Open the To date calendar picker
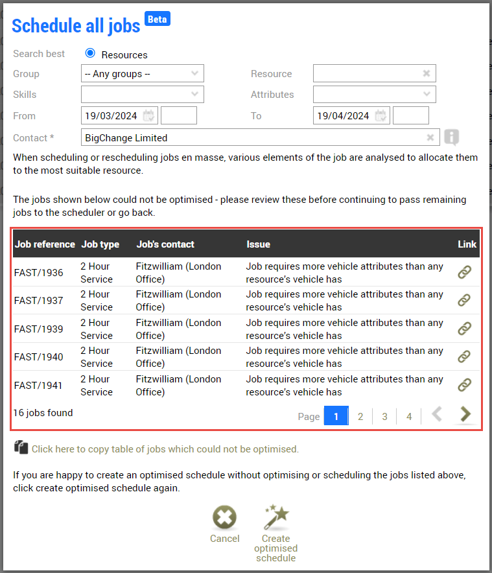492x573 pixels. click(x=381, y=116)
